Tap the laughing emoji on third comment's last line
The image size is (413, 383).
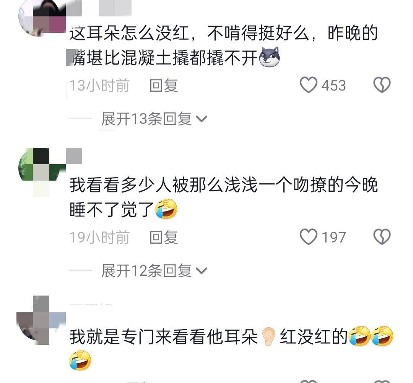click(x=80, y=360)
